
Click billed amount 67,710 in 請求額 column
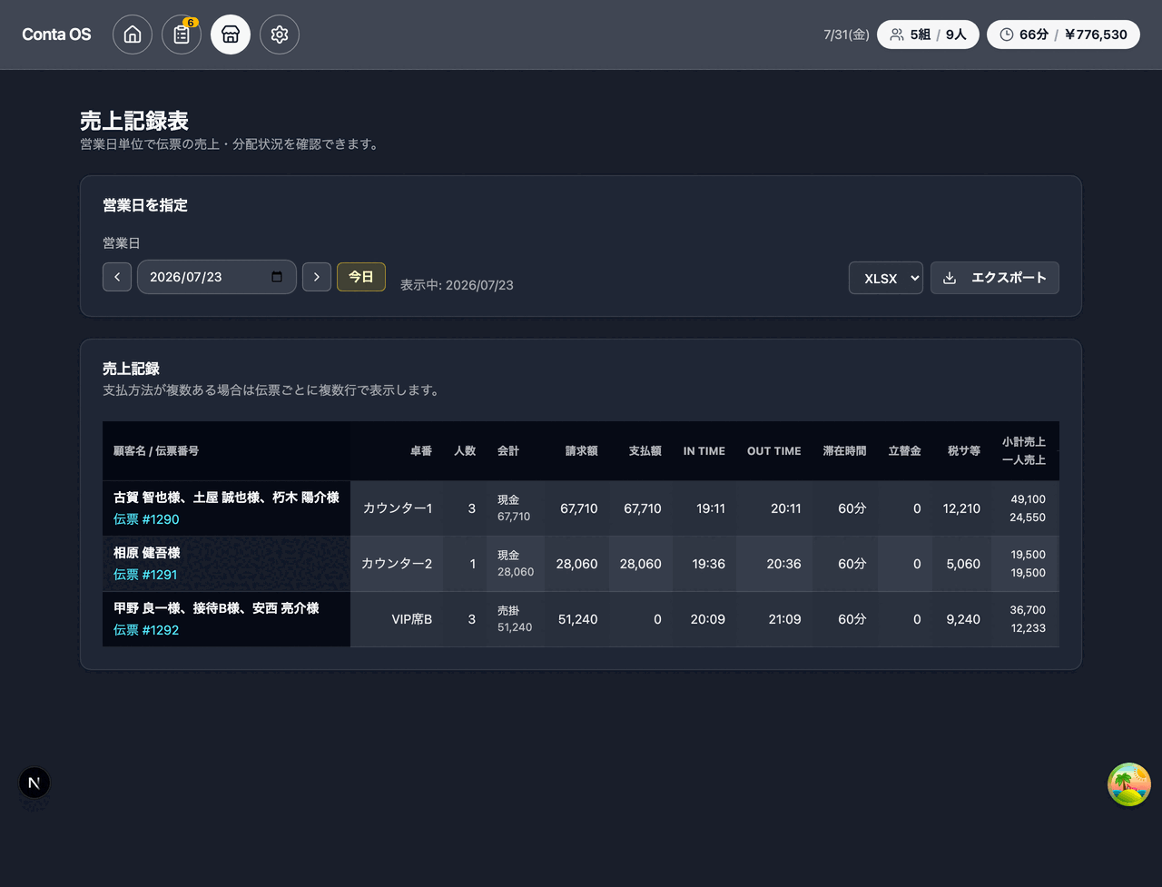[x=579, y=508]
